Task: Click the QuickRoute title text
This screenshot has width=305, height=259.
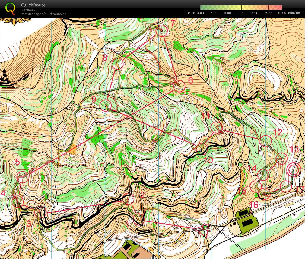Action: coord(33,5)
